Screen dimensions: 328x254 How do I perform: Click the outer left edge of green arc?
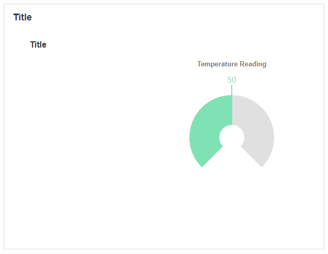tap(191, 137)
